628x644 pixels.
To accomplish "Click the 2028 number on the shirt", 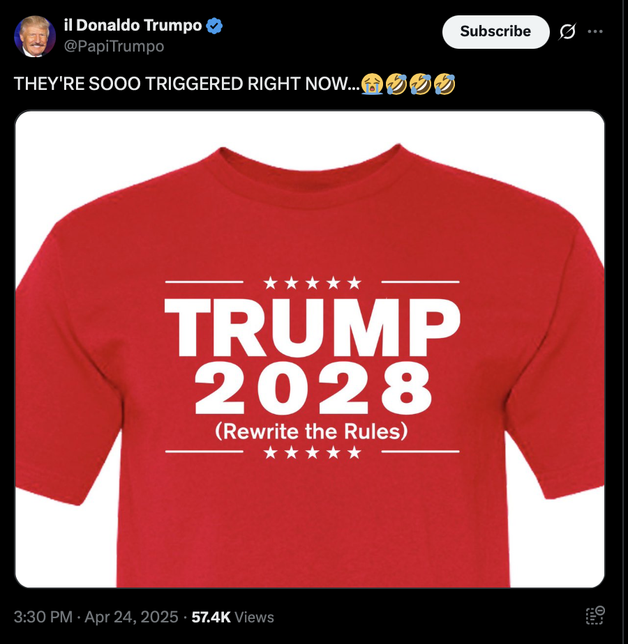I will click(313, 388).
